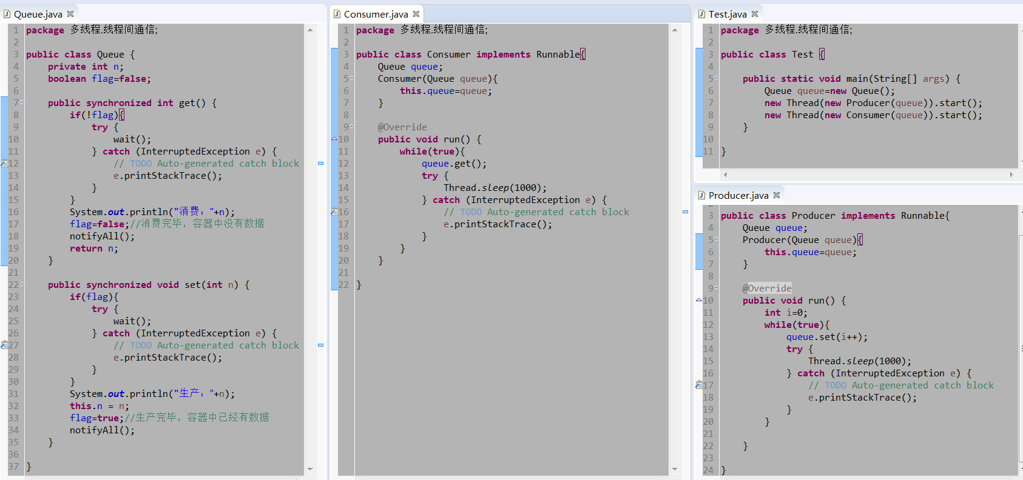Click the scroll-down arrow in Consumer.java editor
The height and width of the screenshot is (480, 1023).
(x=675, y=469)
